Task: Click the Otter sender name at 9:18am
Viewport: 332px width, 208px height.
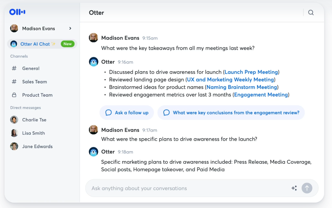Action: tap(108, 152)
